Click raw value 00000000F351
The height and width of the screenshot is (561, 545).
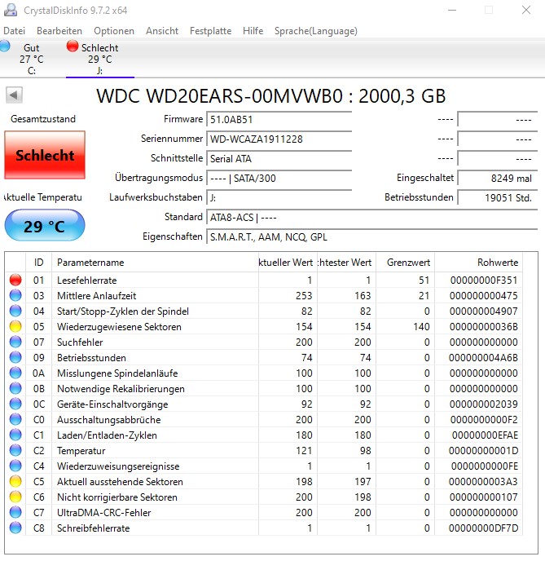pos(484,280)
